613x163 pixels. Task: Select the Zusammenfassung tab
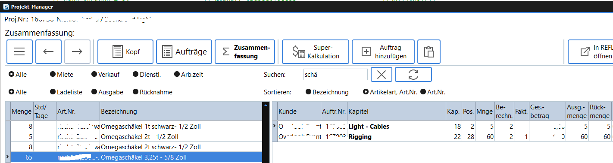[246, 51]
